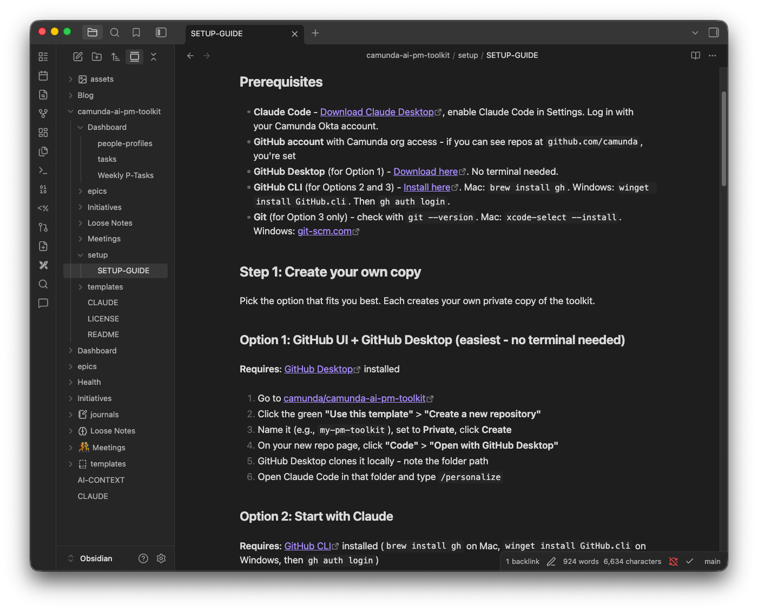Switch to reading view book icon
This screenshot has width=758, height=611.
pyautogui.click(x=696, y=55)
